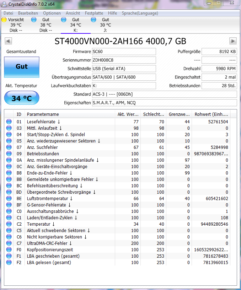
Task: Click status icon of Ausschaltungsabbrüche row
Action: click(9, 211)
